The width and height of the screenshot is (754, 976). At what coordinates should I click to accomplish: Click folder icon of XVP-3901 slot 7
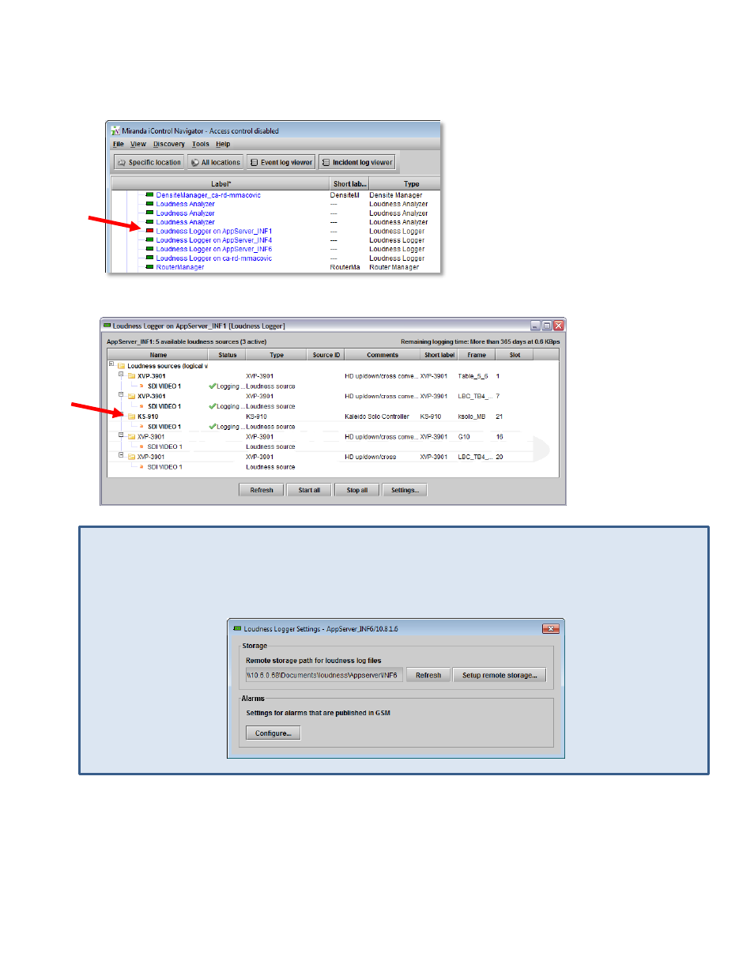pyautogui.click(x=132, y=396)
